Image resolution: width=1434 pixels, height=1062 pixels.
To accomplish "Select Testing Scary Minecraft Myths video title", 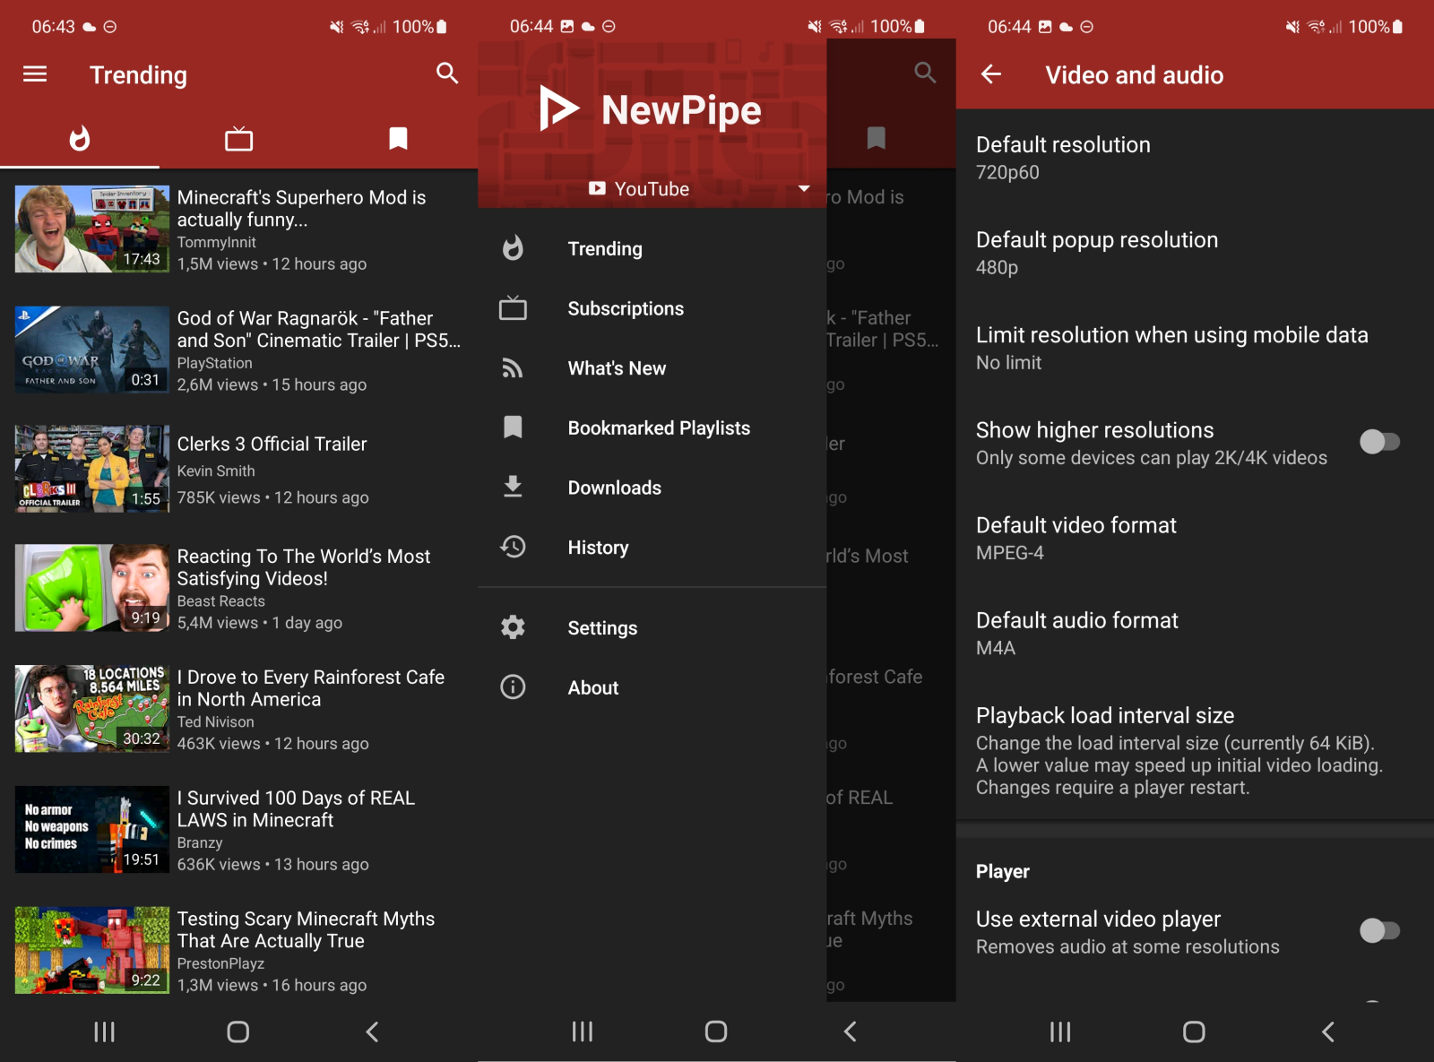I will point(306,930).
